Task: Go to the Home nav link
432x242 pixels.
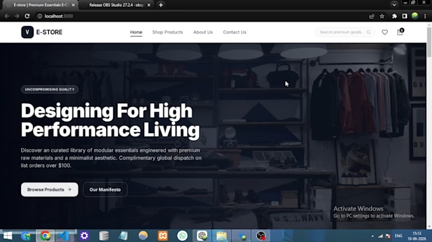Action: [136, 32]
